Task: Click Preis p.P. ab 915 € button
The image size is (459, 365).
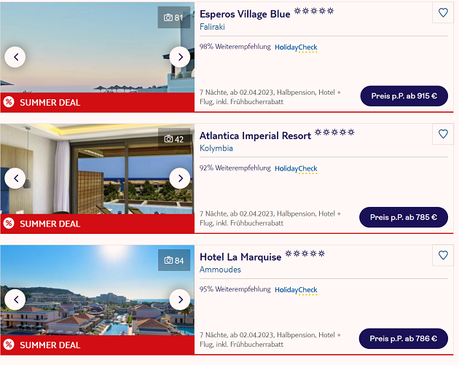Action: pos(404,96)
